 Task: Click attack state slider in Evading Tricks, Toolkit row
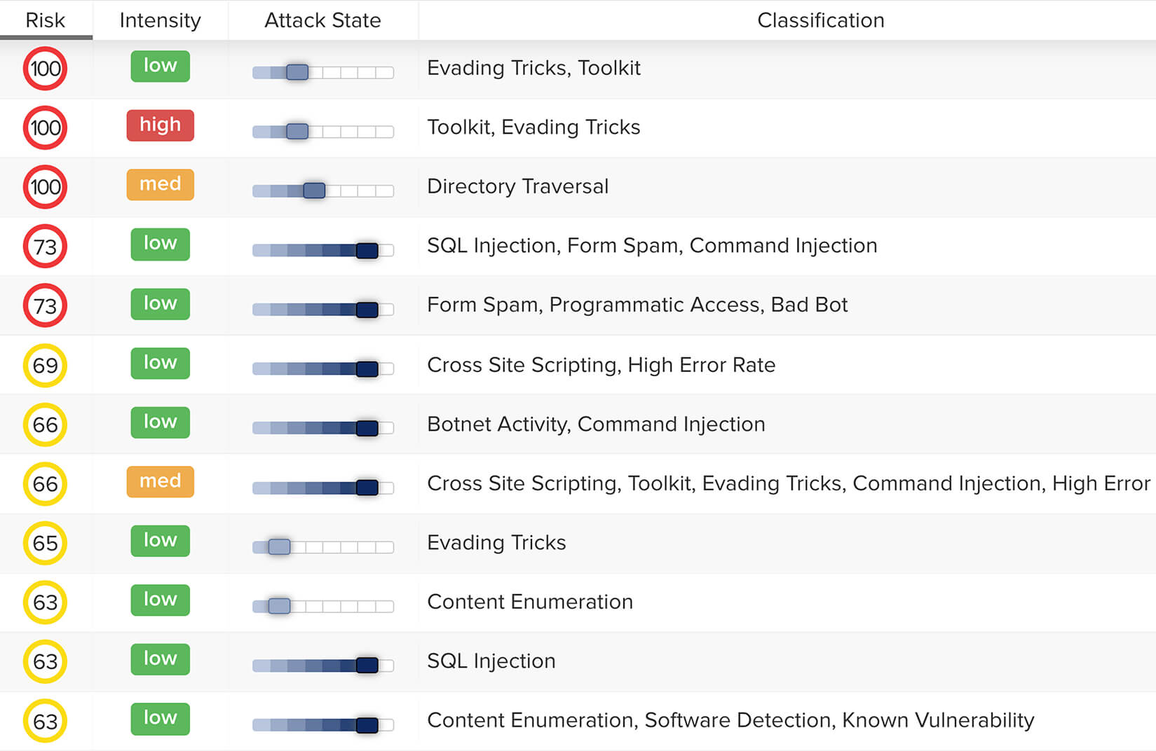323,72
